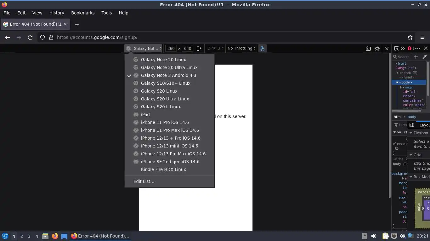
Task: Open volume control in system tray
Action: pos(374,236)
